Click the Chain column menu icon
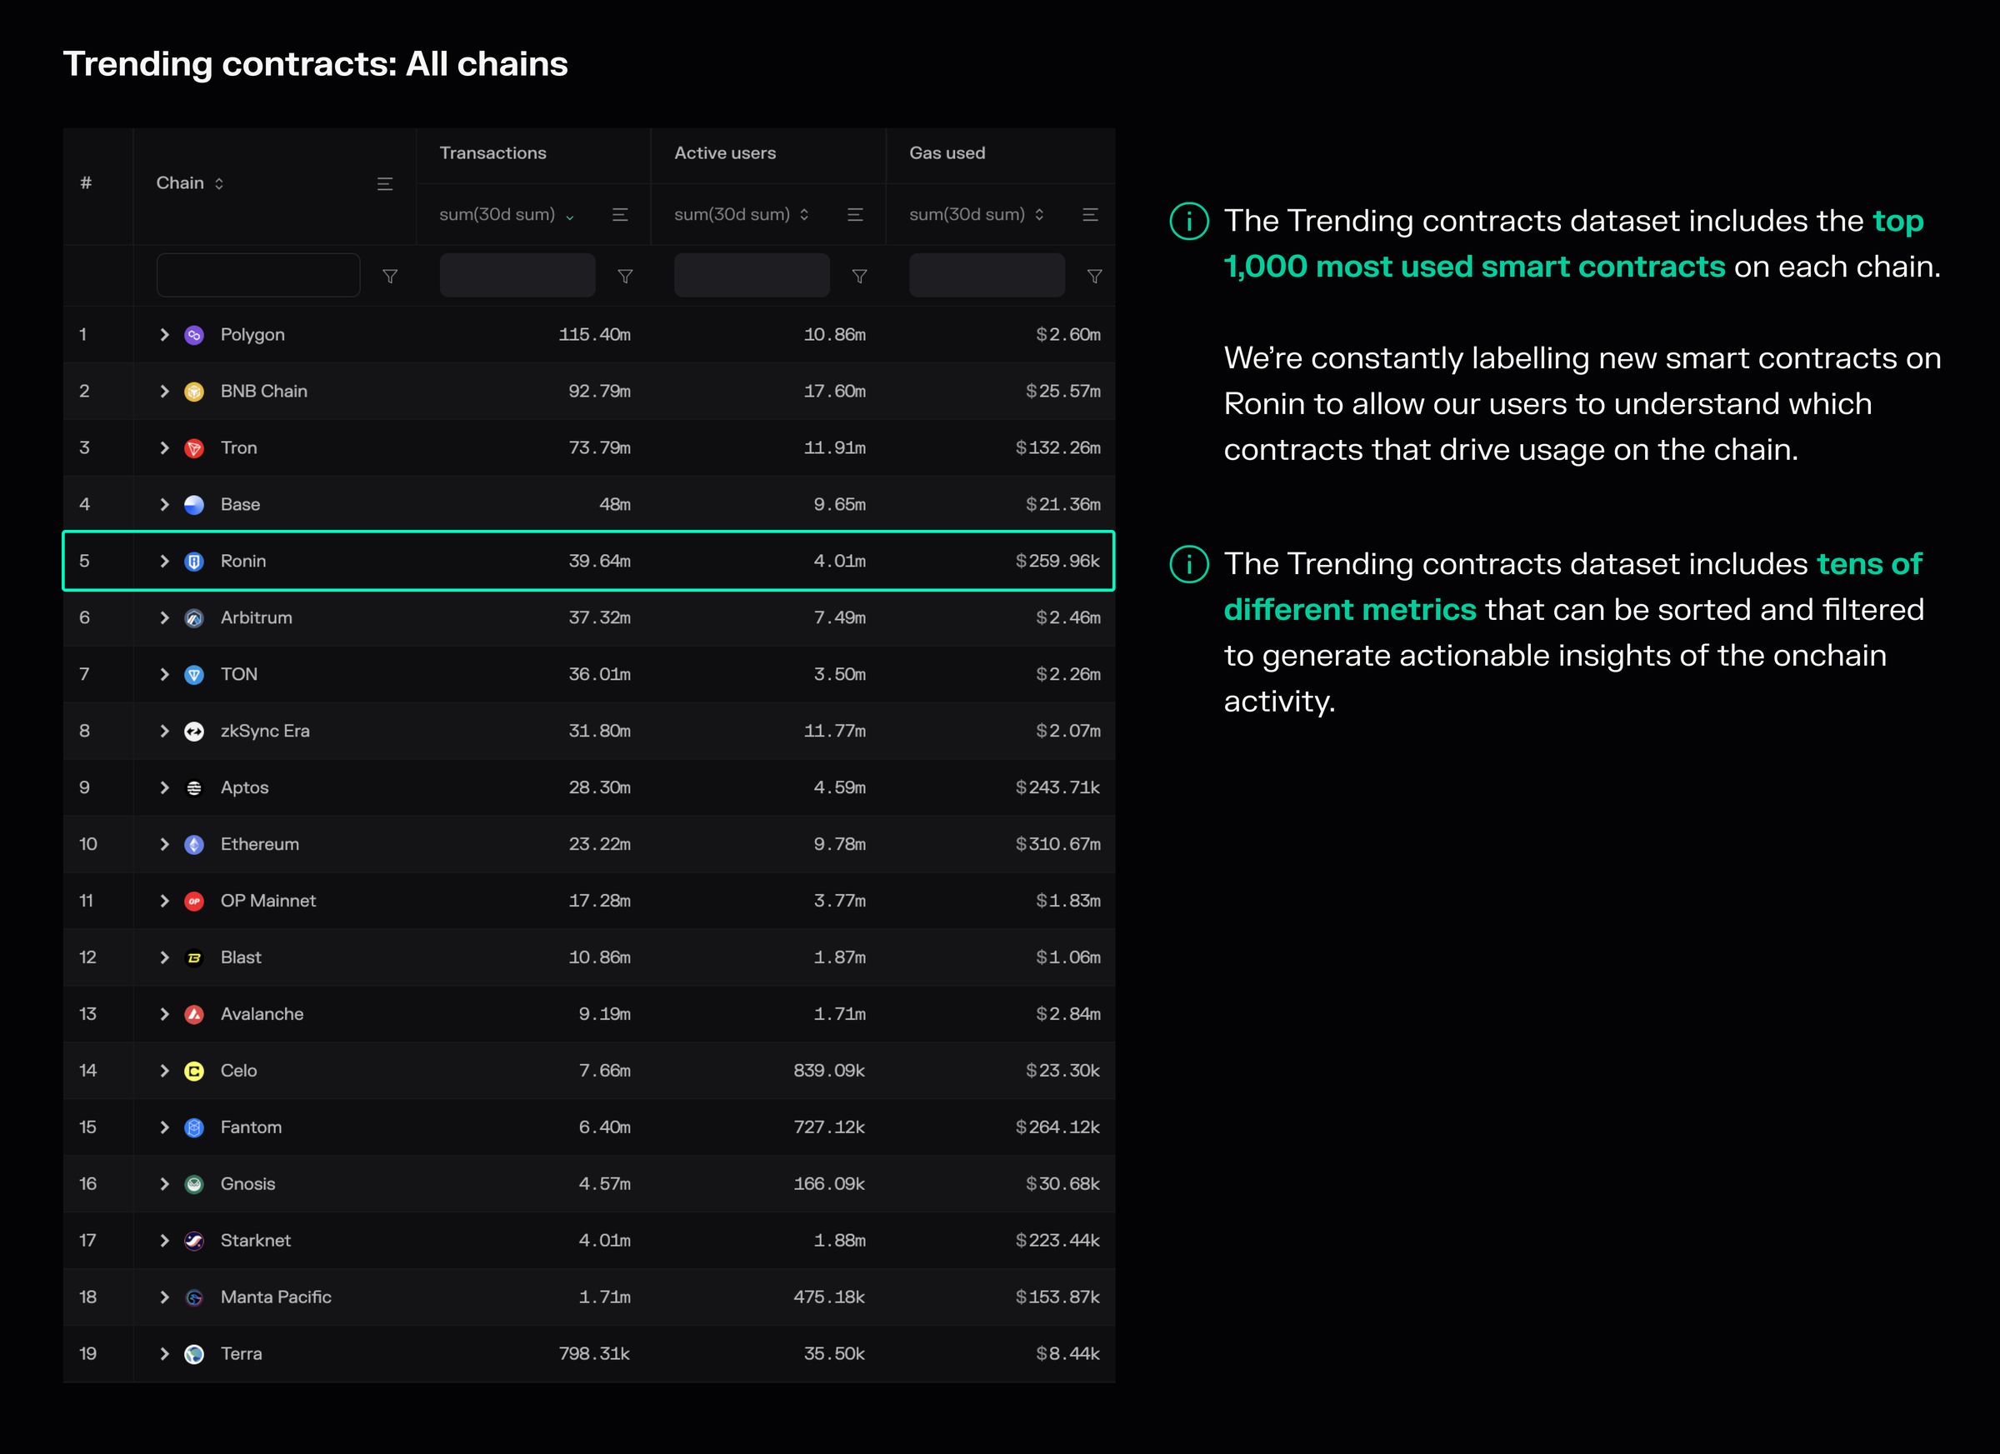Screen dimensions: 2000x1454 [384, 183]
